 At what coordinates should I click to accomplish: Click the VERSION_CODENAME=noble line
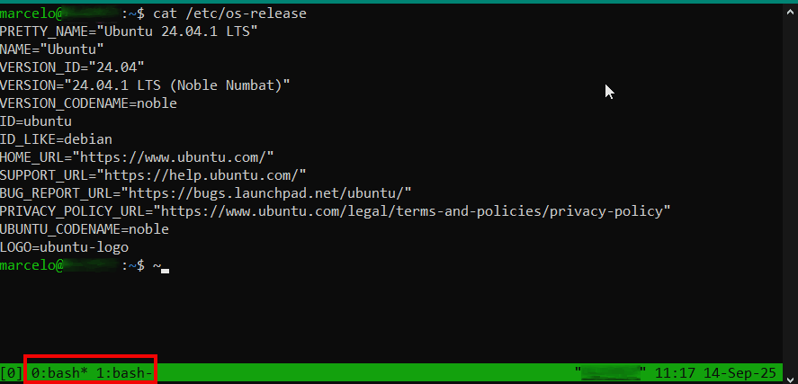(x=88, y=103)
